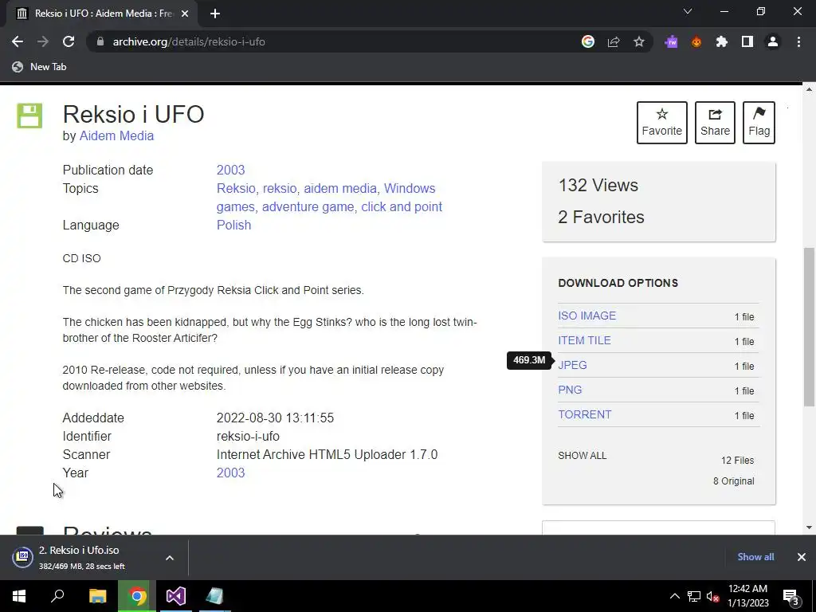The height and width of the screenshot is (612, 816).
Task: Download the TORRENT file
Action: click(x=585, y=414)
